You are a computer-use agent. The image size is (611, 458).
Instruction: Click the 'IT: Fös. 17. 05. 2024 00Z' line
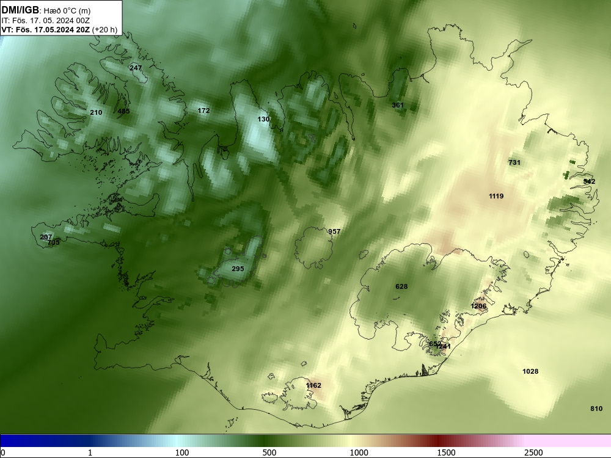pyautogui.click(x=46, y=21)
